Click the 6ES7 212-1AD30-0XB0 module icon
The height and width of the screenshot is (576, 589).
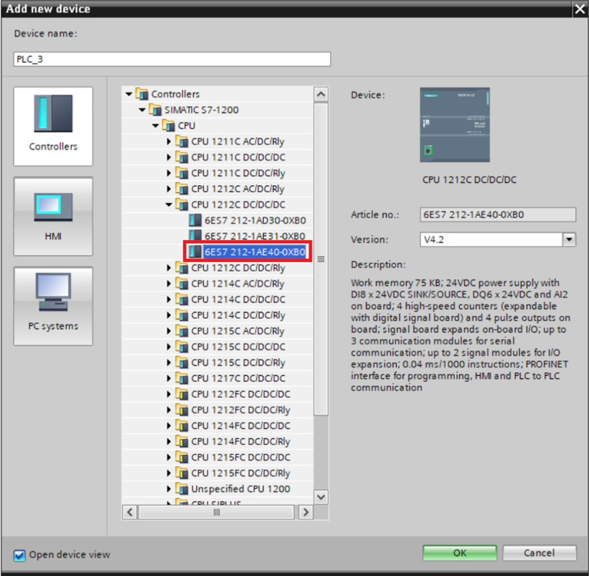tap(196, 220)
